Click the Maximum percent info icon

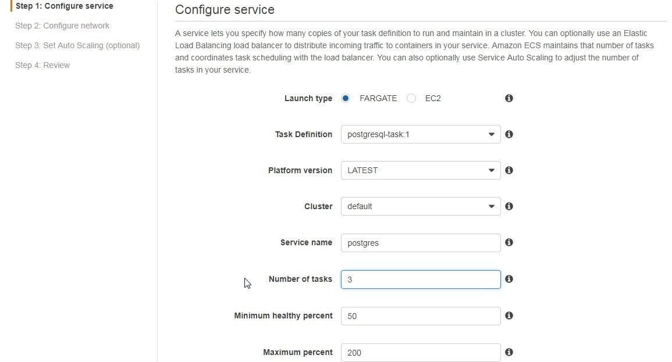point(509,352)
